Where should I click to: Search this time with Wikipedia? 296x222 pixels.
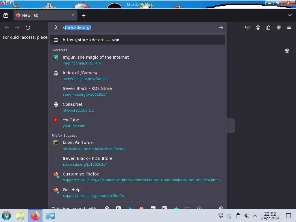tap(164, 208)
